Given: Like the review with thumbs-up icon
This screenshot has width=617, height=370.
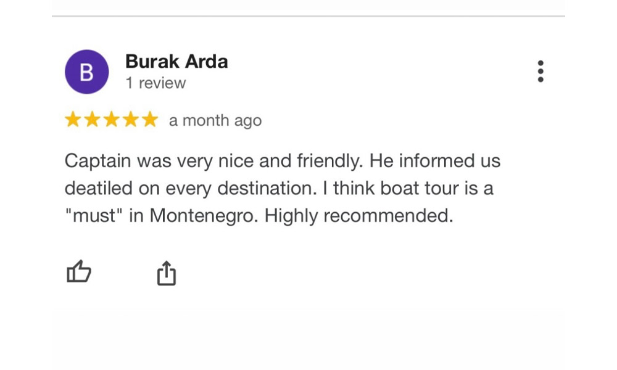Looking at the screenshot, I should (79, 272).
